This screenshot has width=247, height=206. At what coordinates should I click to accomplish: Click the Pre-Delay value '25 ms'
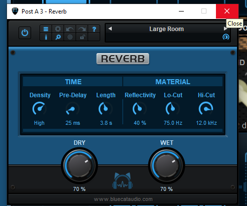[x=73, y=123]
